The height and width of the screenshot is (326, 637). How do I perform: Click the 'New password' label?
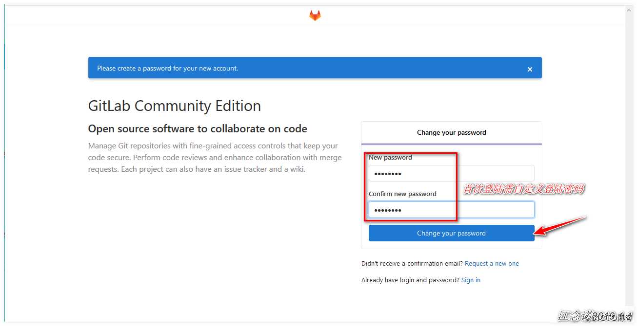[x=390, y=158]
